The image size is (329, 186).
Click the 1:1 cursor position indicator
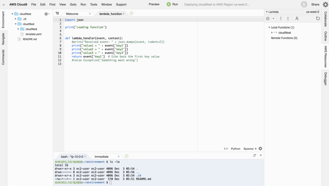[226, 149]
